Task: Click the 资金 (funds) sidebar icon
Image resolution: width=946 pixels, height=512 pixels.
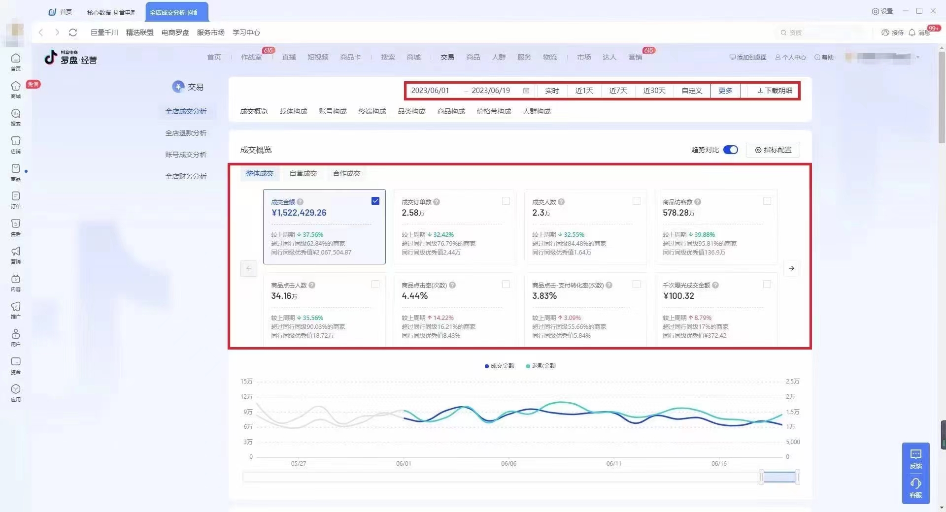Action: coord(16,362)
